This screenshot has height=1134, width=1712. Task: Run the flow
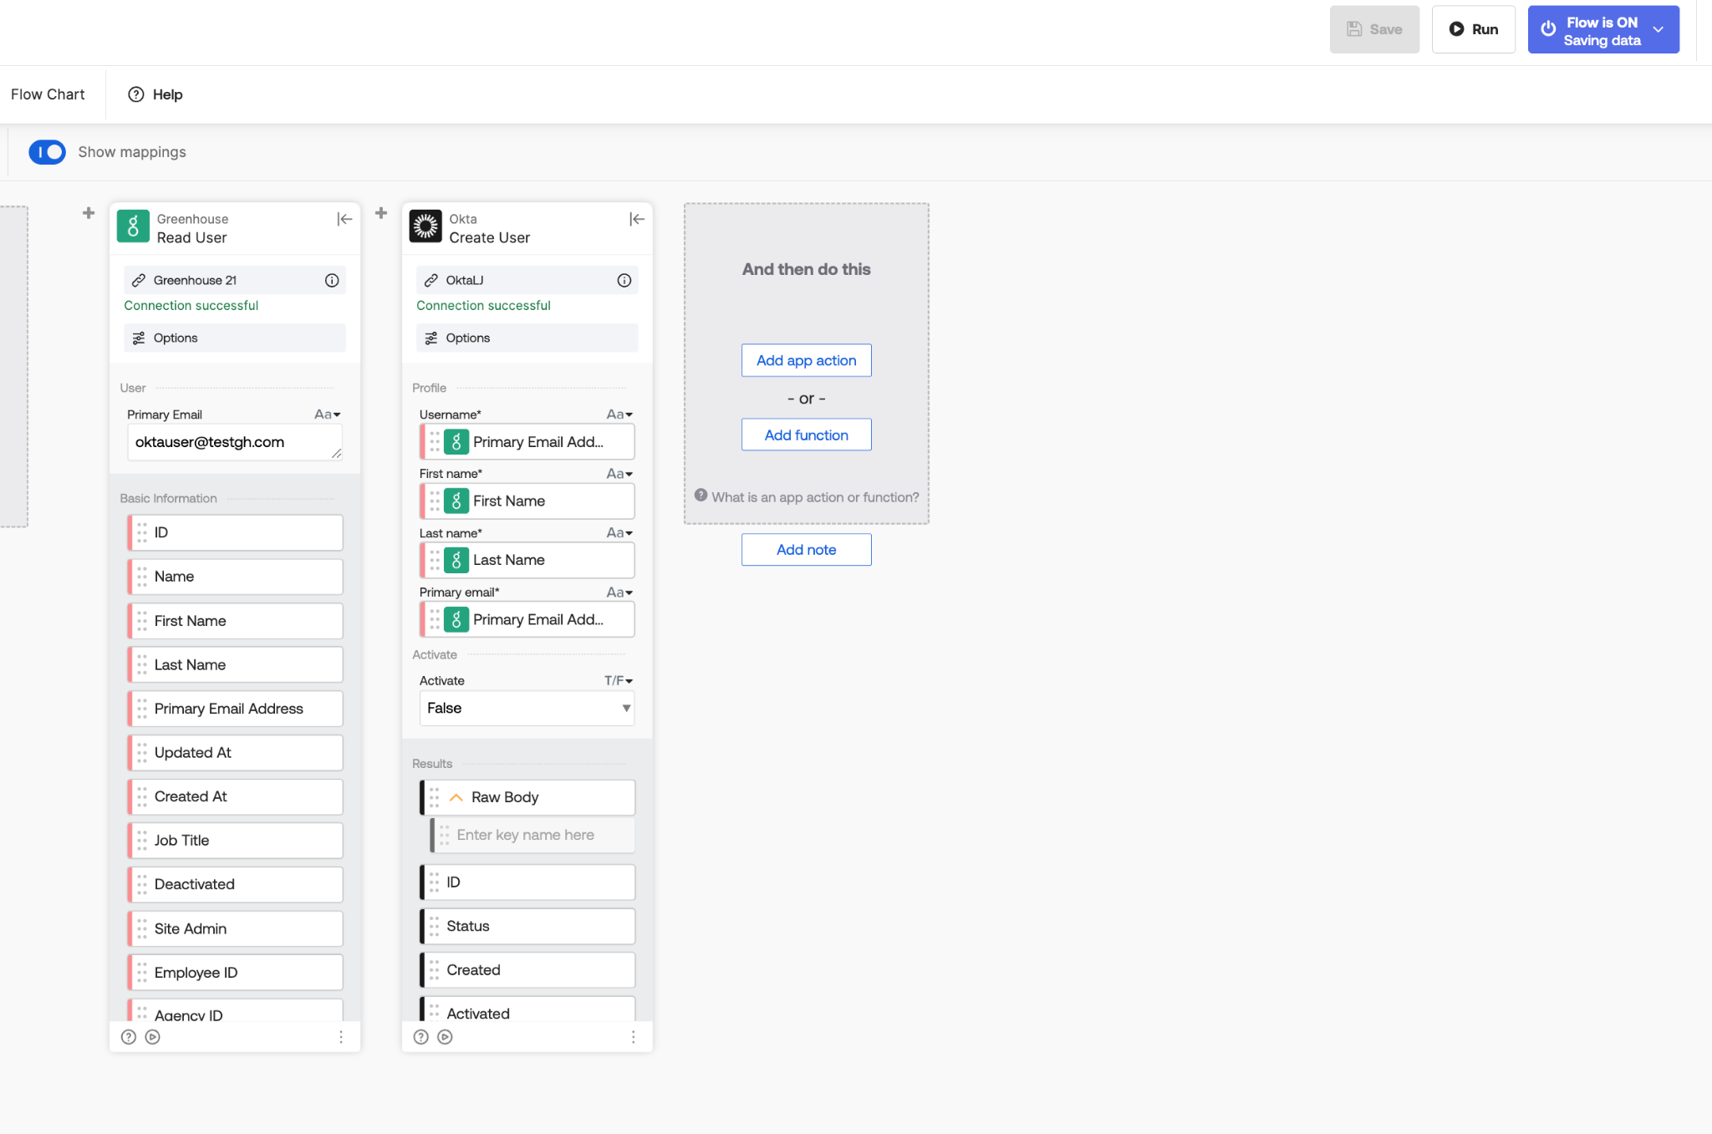pyautogui.click(x=1473, y=29)
